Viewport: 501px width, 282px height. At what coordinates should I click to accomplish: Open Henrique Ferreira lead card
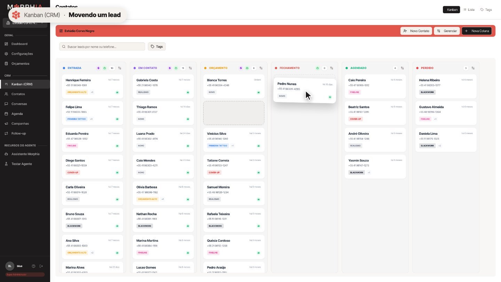[93, 86]
